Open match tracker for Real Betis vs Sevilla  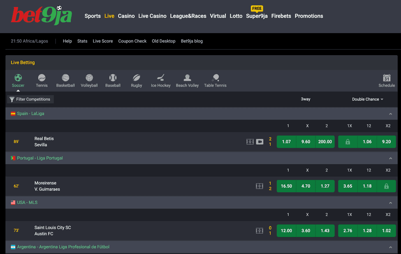pyautogui.click(x=250, y=142)
